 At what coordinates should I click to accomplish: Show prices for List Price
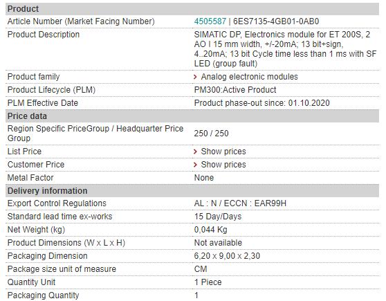223,152
